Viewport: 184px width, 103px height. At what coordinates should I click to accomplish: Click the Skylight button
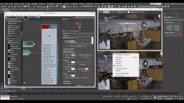click(177, 30)
